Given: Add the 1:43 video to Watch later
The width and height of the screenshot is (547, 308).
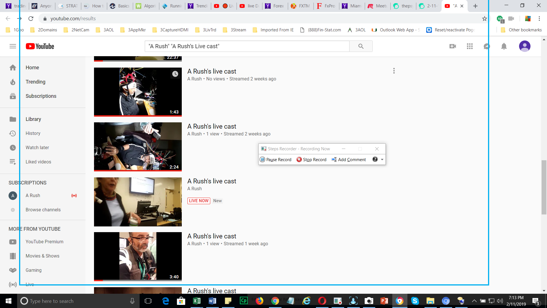Looking at the screenshot, I should tap(175, 74).
